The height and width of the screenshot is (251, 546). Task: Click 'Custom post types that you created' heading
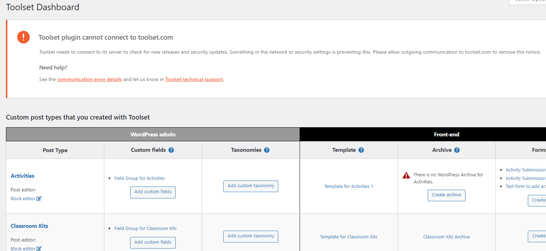tap(78, 117)
